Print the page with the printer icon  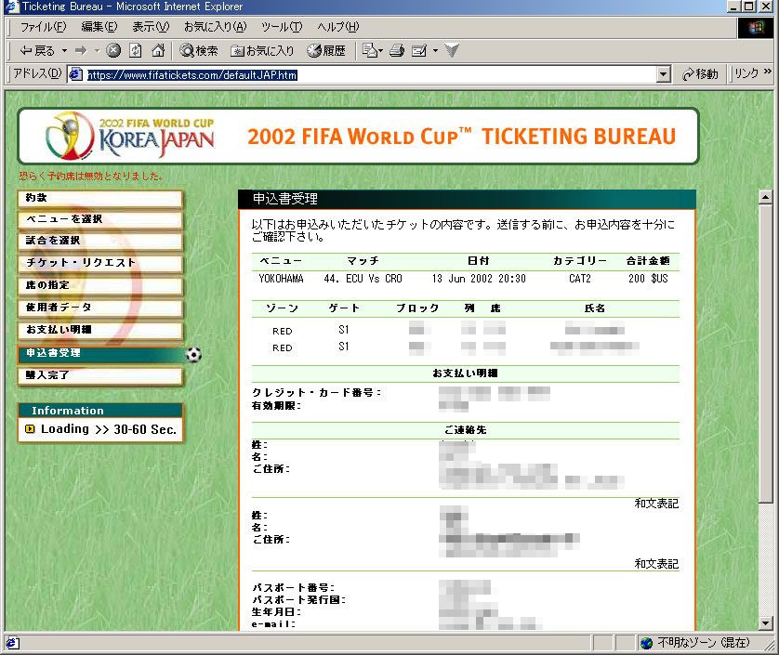397,51
